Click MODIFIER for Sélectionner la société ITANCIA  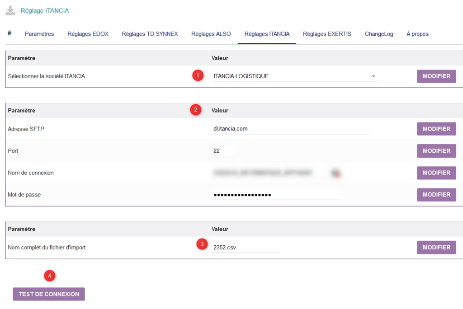tap(436, 76)
